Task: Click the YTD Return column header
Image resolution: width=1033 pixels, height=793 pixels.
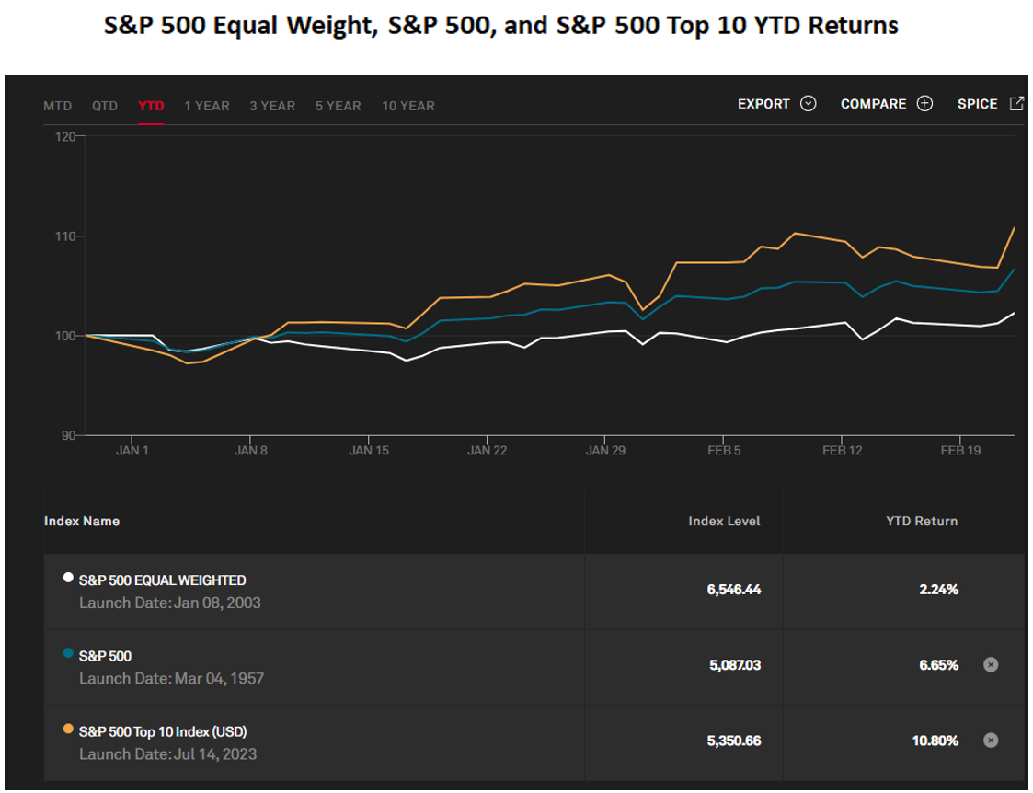Action: 922,521
